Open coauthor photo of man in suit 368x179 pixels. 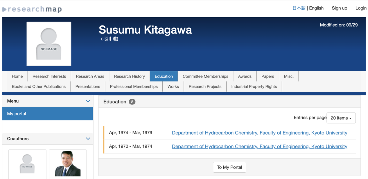(x=68, y=163)
